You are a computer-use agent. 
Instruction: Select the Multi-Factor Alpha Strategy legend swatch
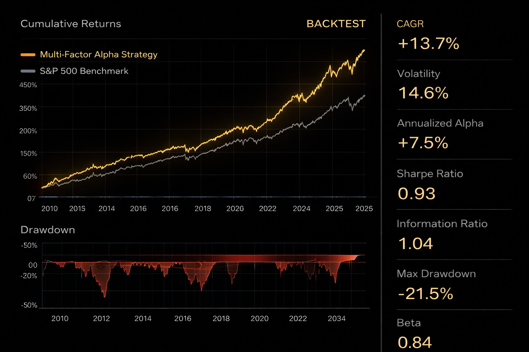[29, 54]
